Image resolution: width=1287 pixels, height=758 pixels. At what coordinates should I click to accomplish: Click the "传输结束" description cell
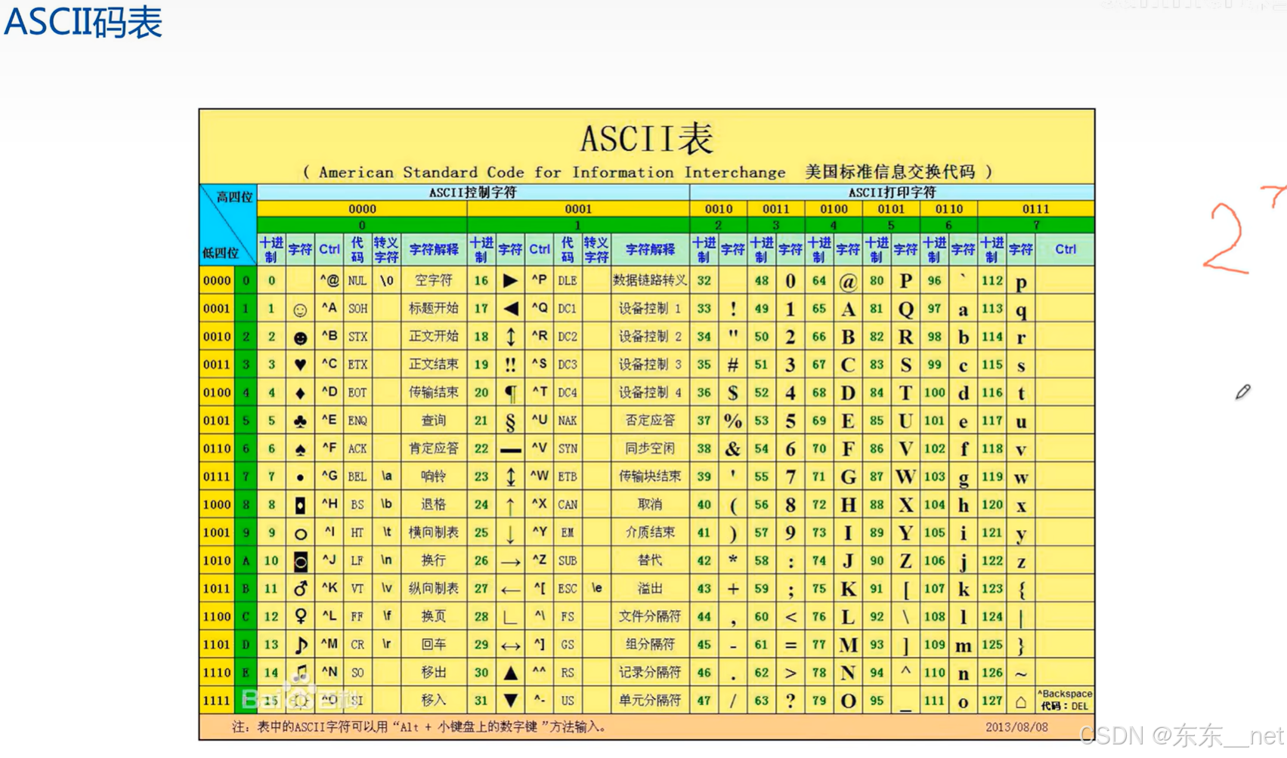433,393
